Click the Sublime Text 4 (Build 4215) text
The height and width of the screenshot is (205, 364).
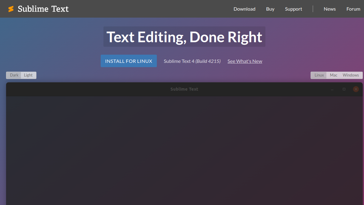192,61
